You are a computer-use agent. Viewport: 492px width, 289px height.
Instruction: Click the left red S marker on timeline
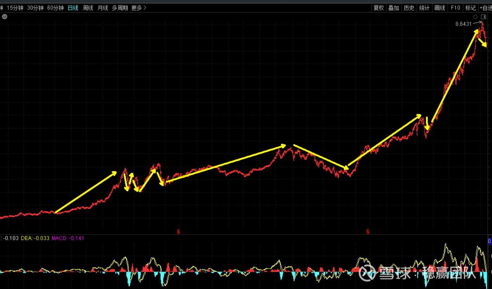[x=178, y=231]
